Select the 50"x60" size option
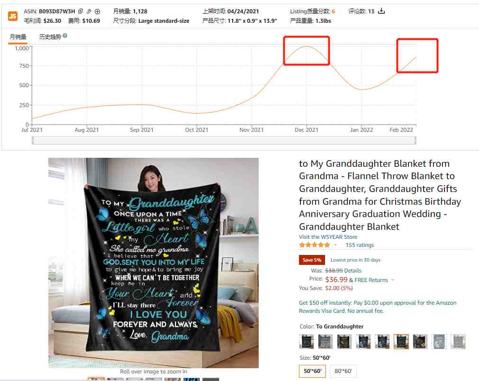 pyautogui.click(x=313, y=371)
